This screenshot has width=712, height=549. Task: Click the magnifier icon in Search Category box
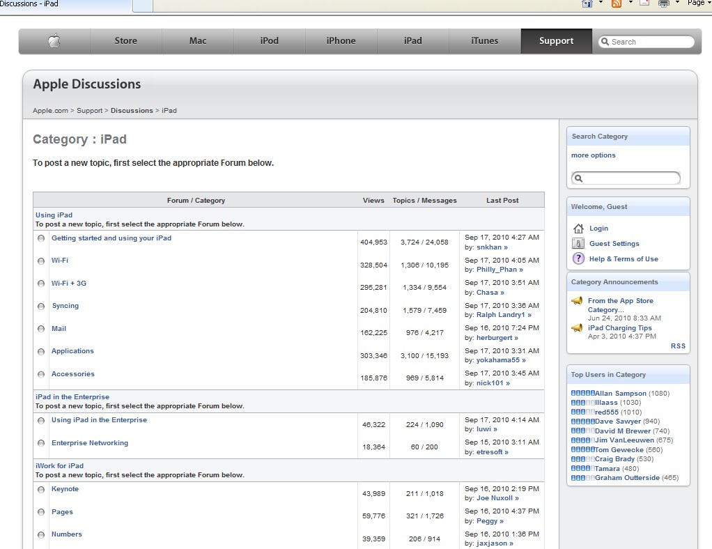click(x=579, y=178)
